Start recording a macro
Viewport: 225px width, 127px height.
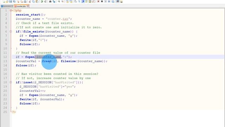point(98,1)
